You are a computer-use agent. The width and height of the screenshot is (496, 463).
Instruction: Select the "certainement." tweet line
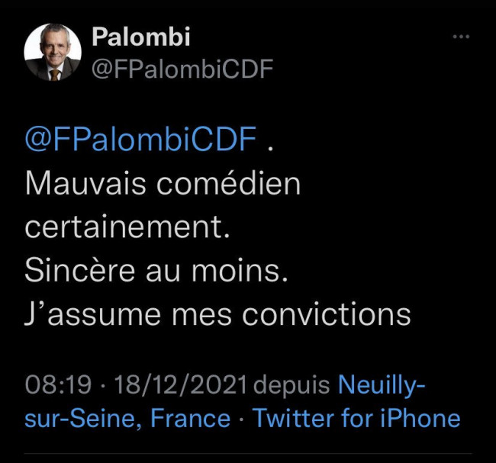[127, 227]
